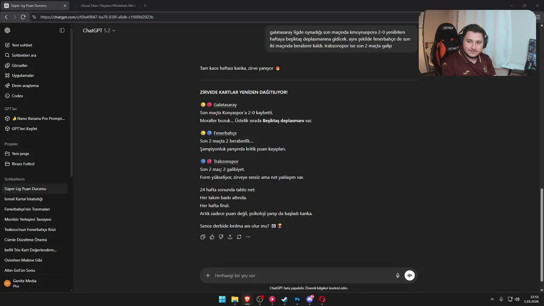Open Nano Banana Pro Prompt GPT
Viewport: 544px width, 306px height.
34,119
